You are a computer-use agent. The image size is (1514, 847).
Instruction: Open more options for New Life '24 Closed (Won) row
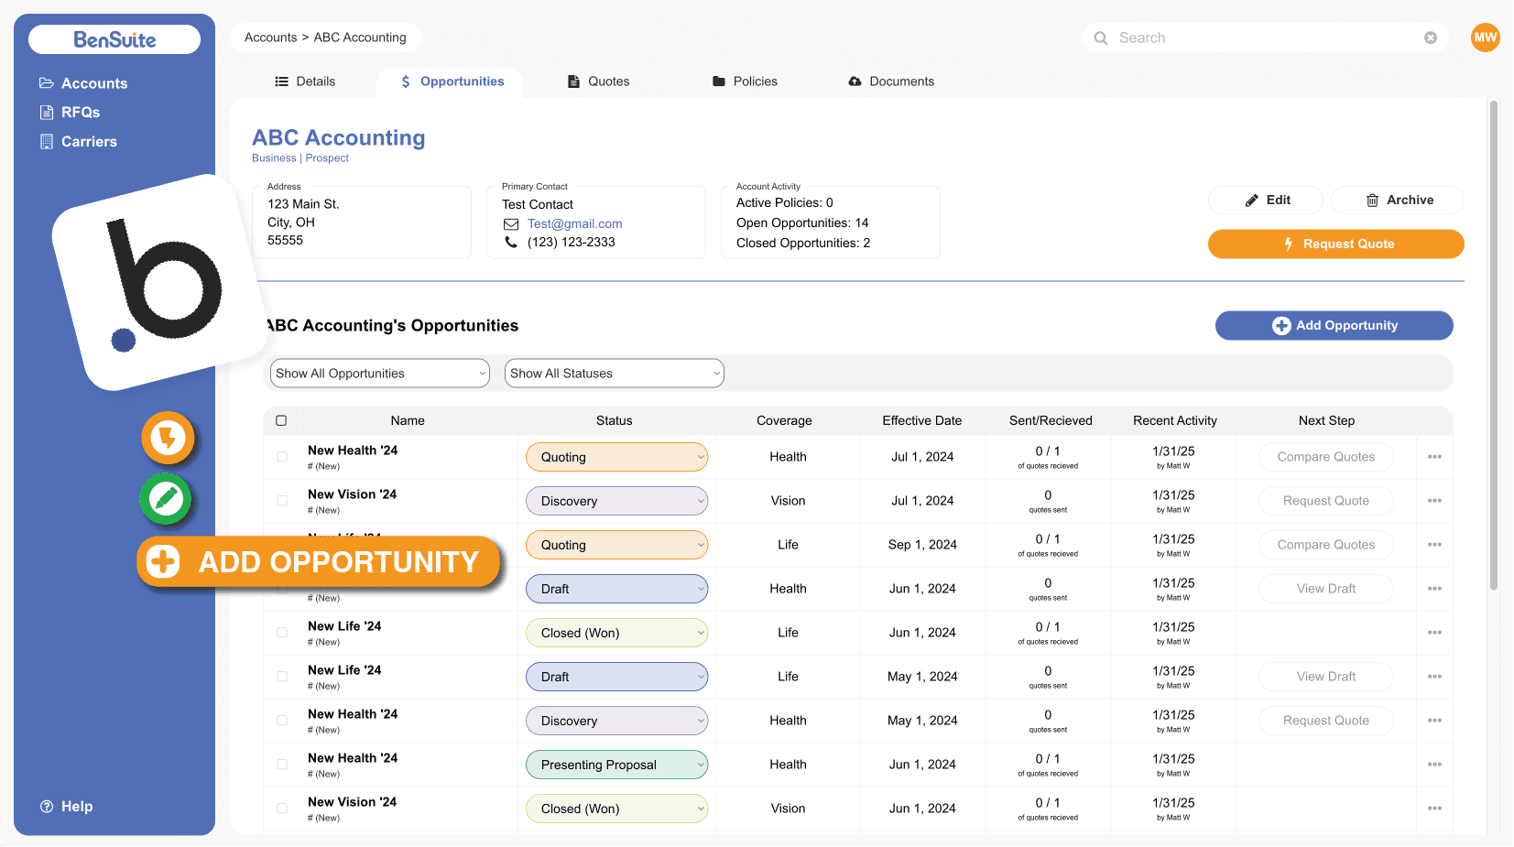pos(1434,633)
